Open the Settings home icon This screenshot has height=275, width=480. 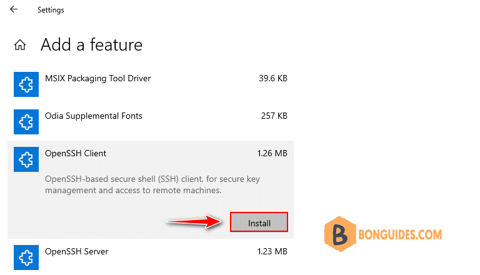20,45
